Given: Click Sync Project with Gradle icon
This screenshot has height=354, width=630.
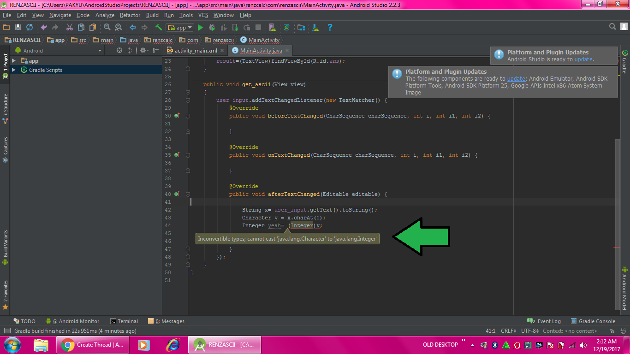Looking at the screenshot, I should pyautogui.click(x=286, y=28).
